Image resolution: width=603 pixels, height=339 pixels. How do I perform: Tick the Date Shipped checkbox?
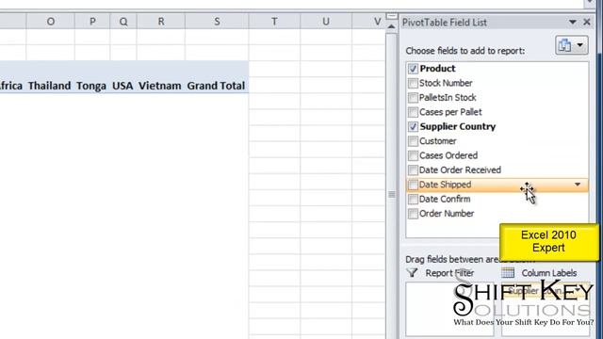pyautogui.click(x=413, y=185)
